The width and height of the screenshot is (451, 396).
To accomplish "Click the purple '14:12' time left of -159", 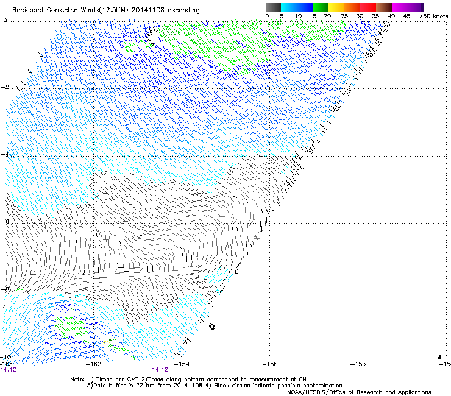I will (x=160, y=370).
